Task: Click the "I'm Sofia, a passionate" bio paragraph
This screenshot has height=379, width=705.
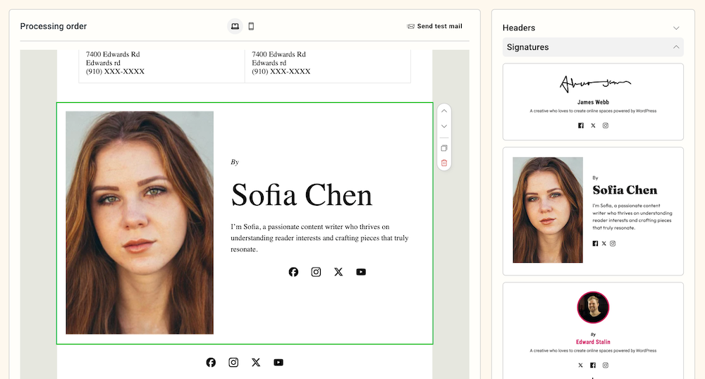Action: (x=319, y=238)
